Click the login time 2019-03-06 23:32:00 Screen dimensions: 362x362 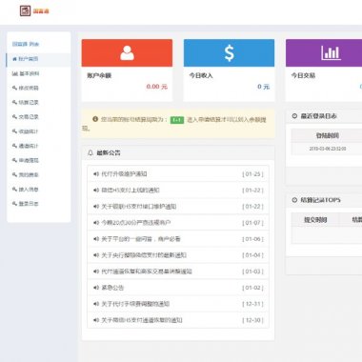click(x=328, y=149)
